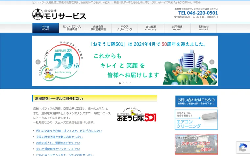The image size is (250, 156).
Task: Follow link 汚れのたまった店舗・オフィスを、ピカピカにしたい
Action: click(x=69, y=131)
